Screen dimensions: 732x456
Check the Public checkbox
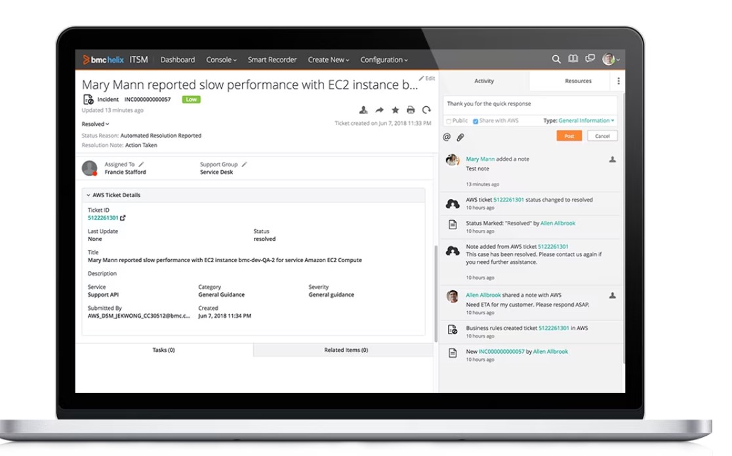pos(449,121)
